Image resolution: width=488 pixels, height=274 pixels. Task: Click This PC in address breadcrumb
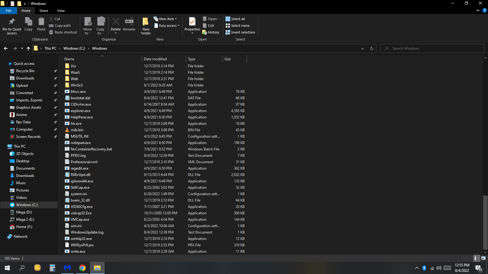(50, 48)
